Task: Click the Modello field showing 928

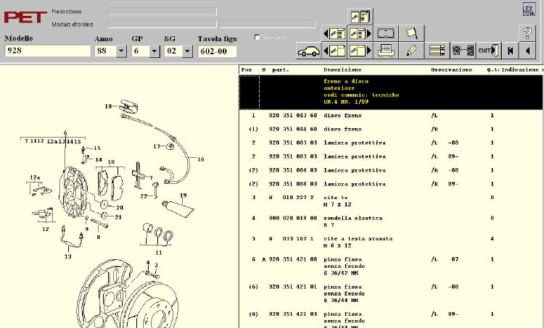Action: (x=48, y=51)
